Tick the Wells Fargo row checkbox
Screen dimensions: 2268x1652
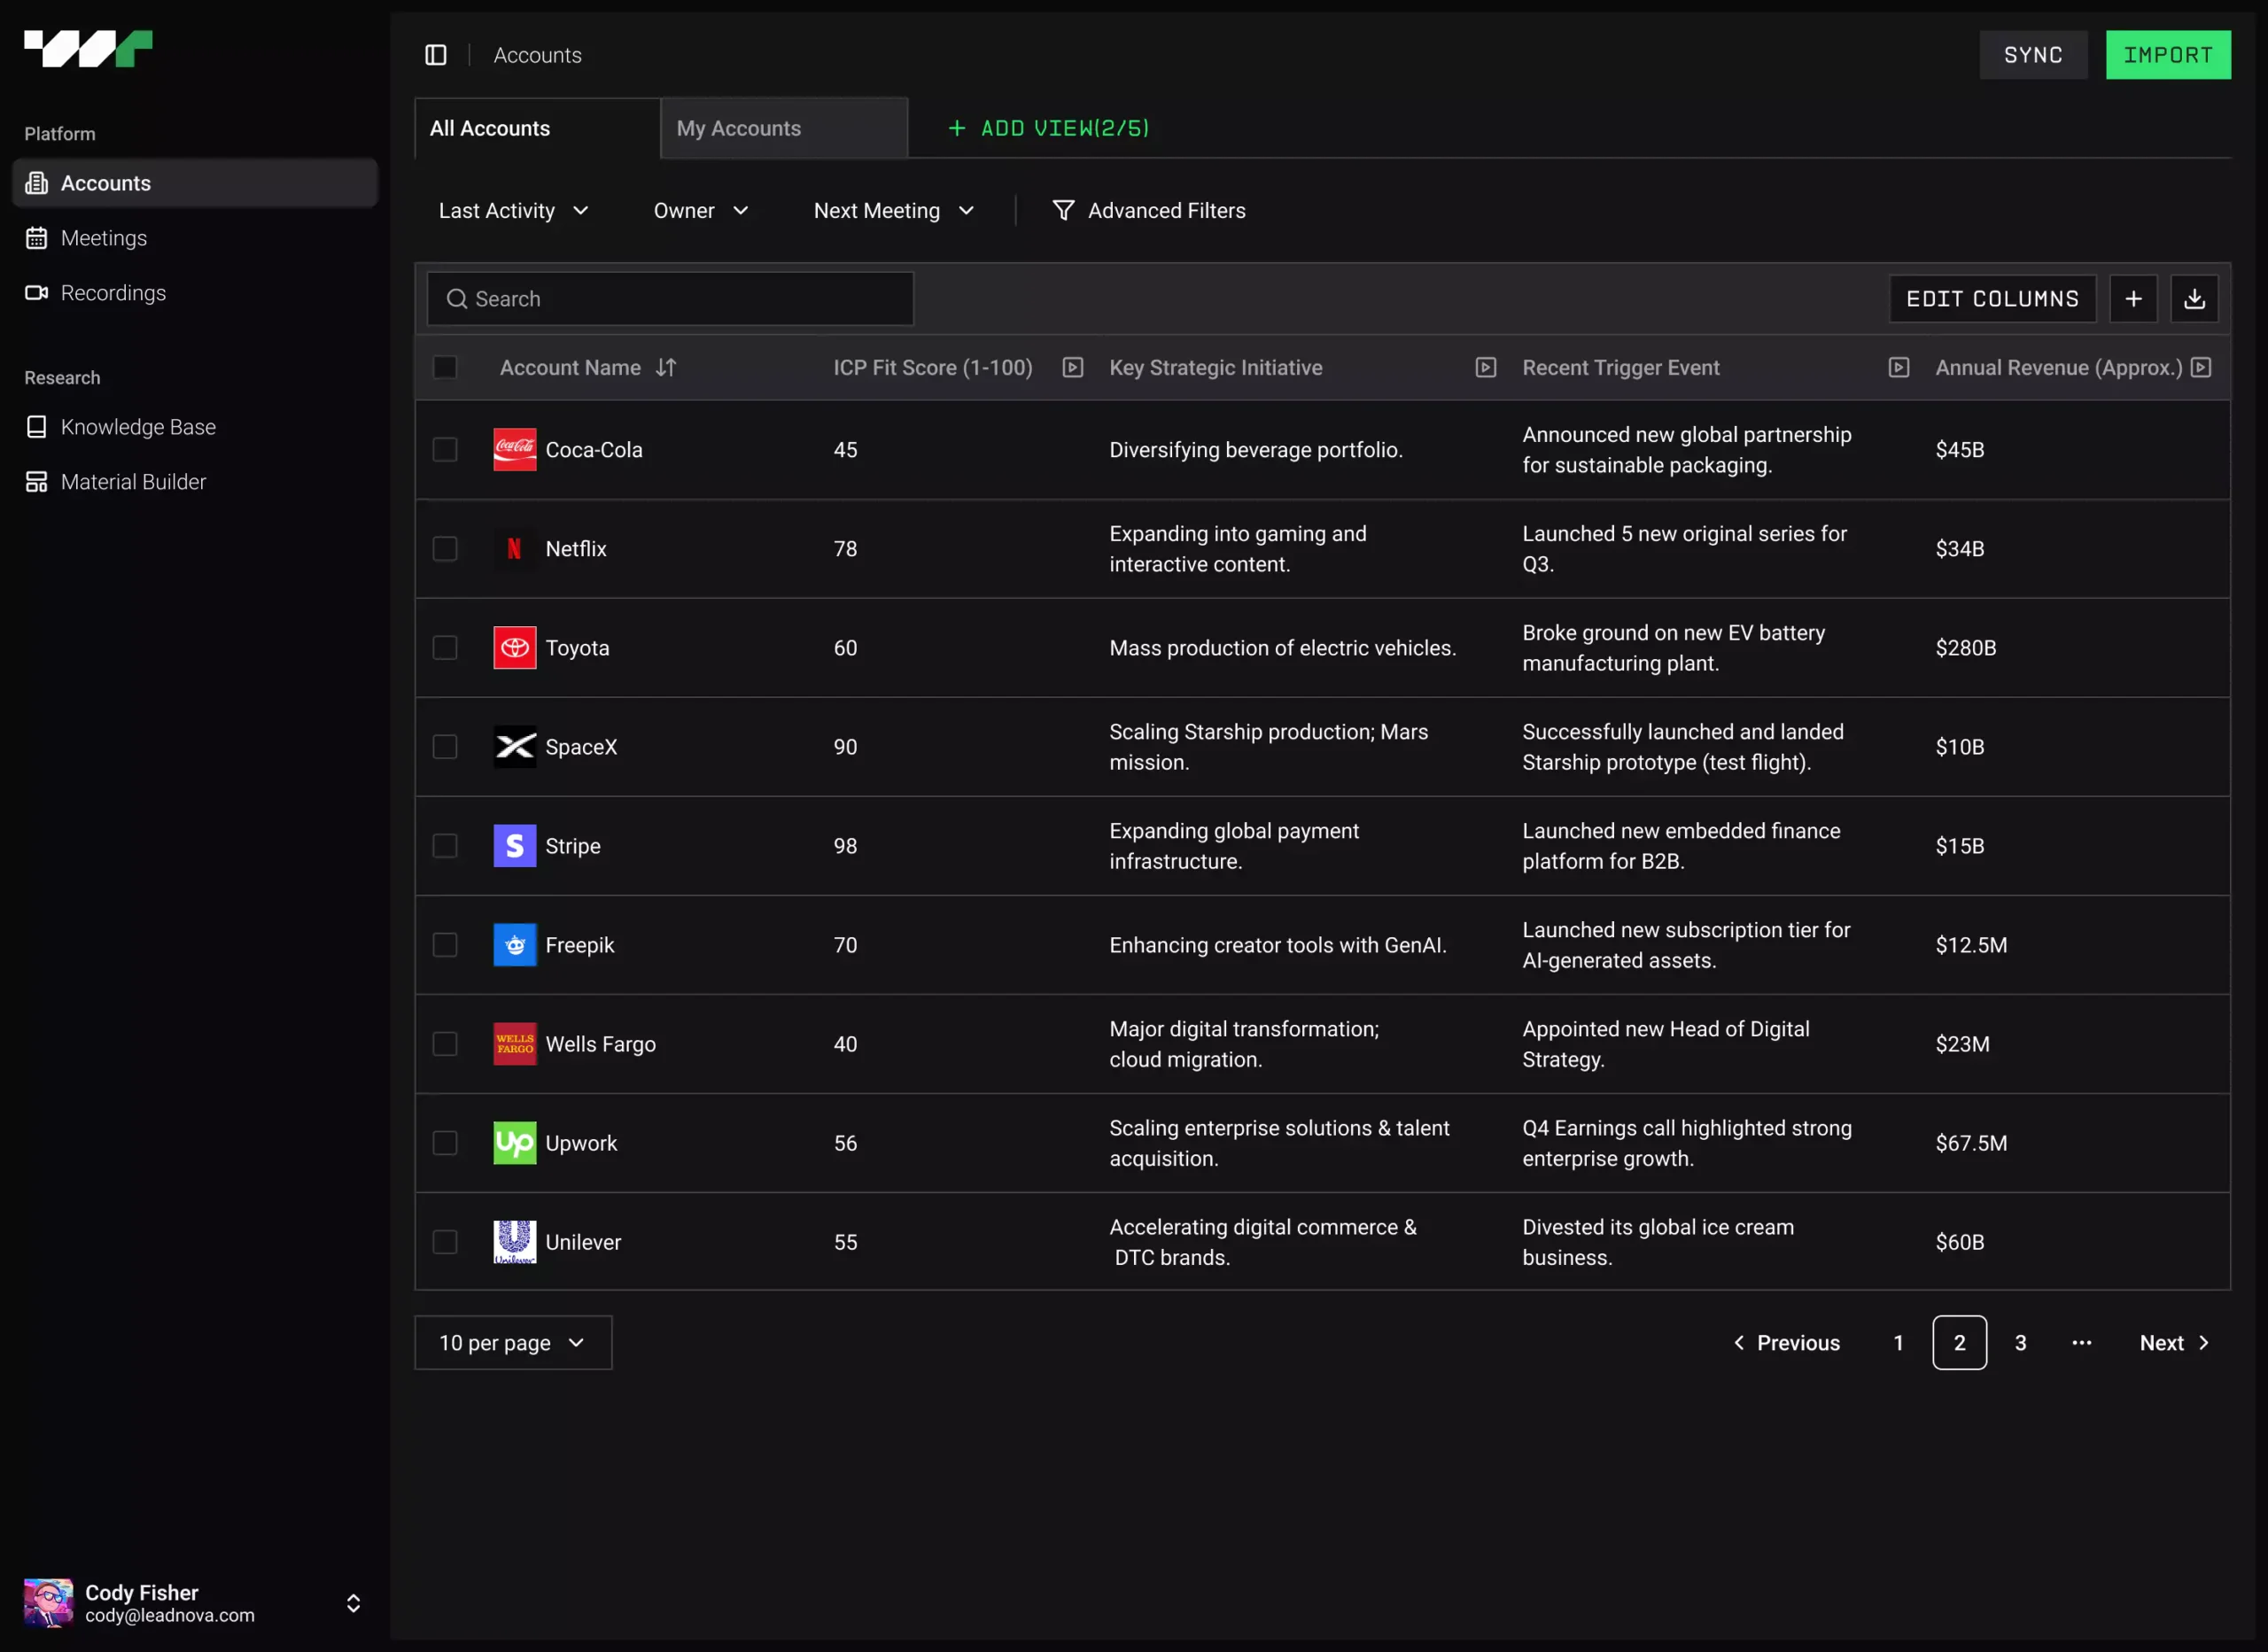445,1044
